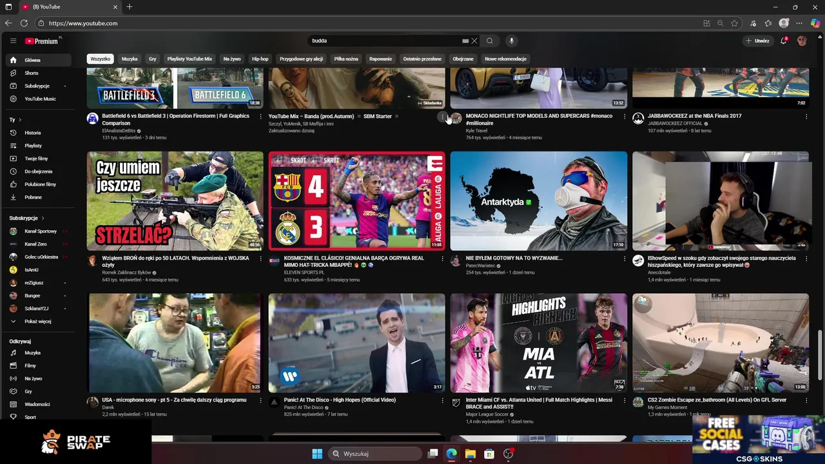Open the hamburger guide menu

(13, 41)
